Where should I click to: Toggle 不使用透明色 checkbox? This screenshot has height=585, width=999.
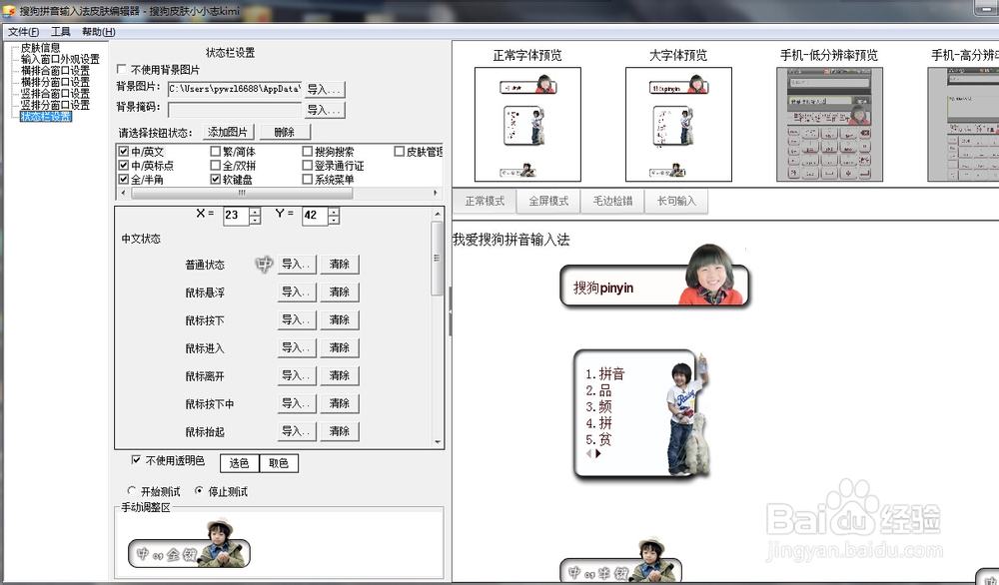click(x=136, y=459)
